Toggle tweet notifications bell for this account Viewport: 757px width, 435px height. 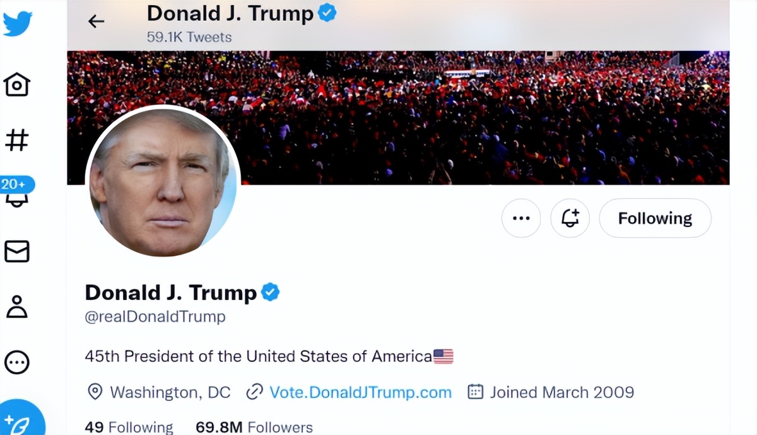[570, 218]
